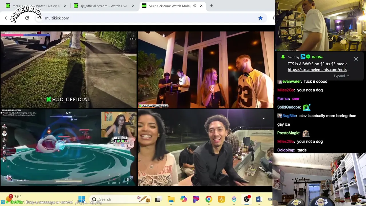Screen dimensions: 366x206
Task: Close the sjc_official stream tab
Action: (133, 6)
